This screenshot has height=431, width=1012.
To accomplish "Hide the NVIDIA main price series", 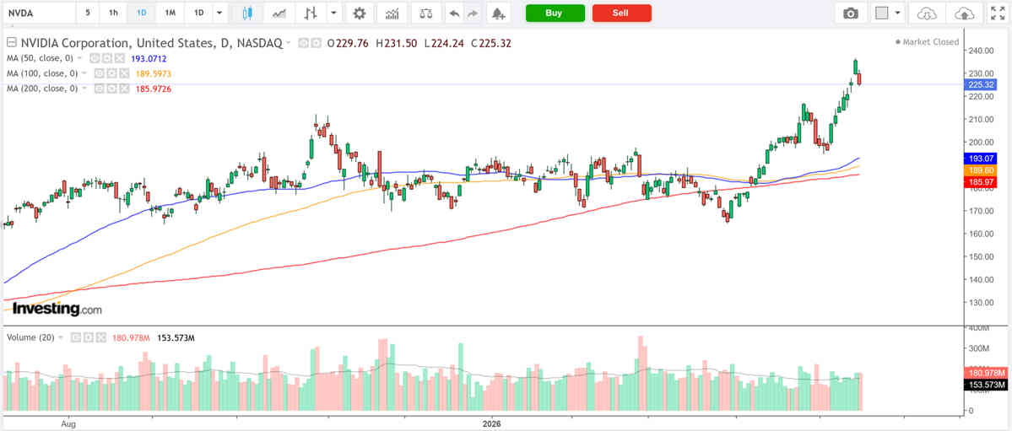I will pos(305,43).
